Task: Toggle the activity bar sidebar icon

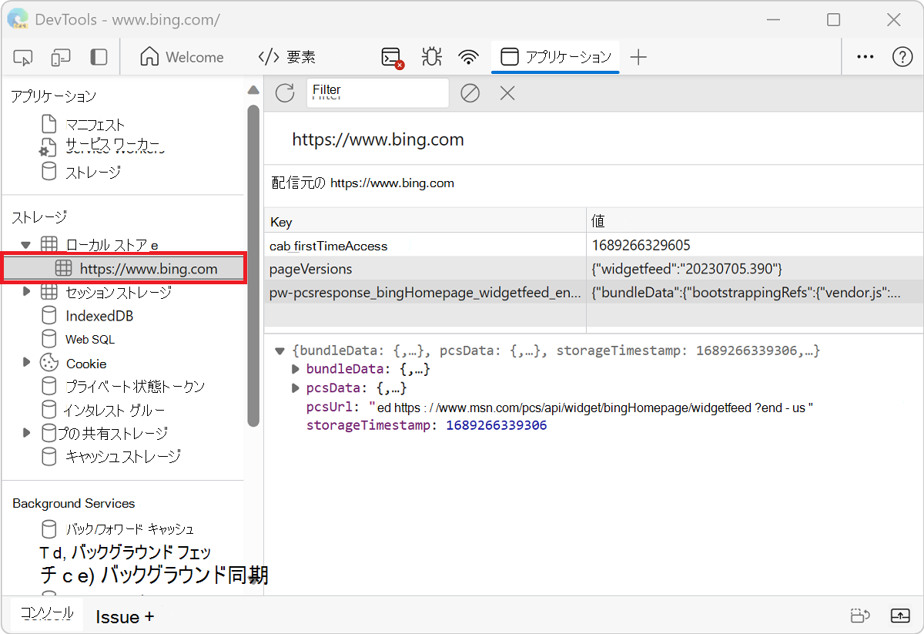Action: tap(99, 57)
